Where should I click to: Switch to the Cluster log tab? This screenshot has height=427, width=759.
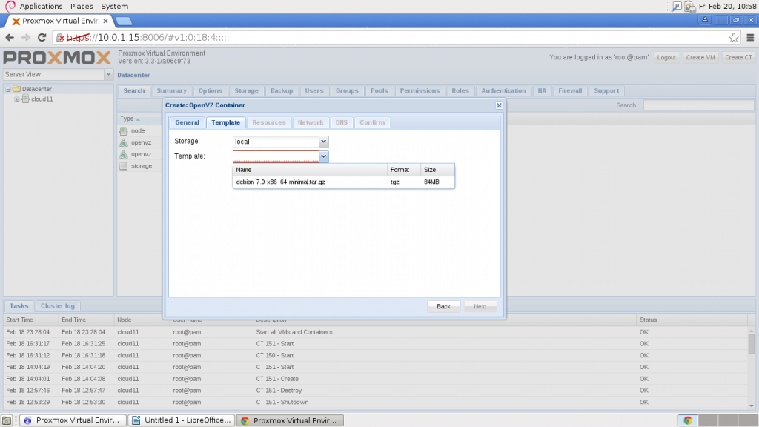[58, 306]
